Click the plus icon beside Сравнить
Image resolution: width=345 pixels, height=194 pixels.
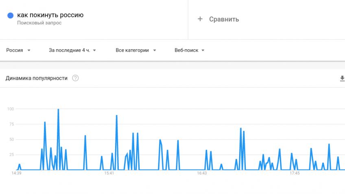coord(200,19)
